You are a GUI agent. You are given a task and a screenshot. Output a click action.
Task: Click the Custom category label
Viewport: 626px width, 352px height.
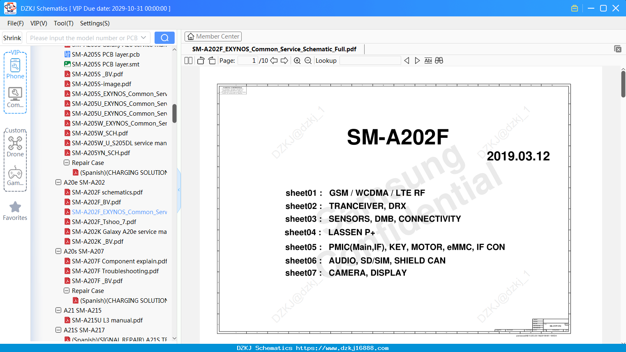click(x=15, y=130)
